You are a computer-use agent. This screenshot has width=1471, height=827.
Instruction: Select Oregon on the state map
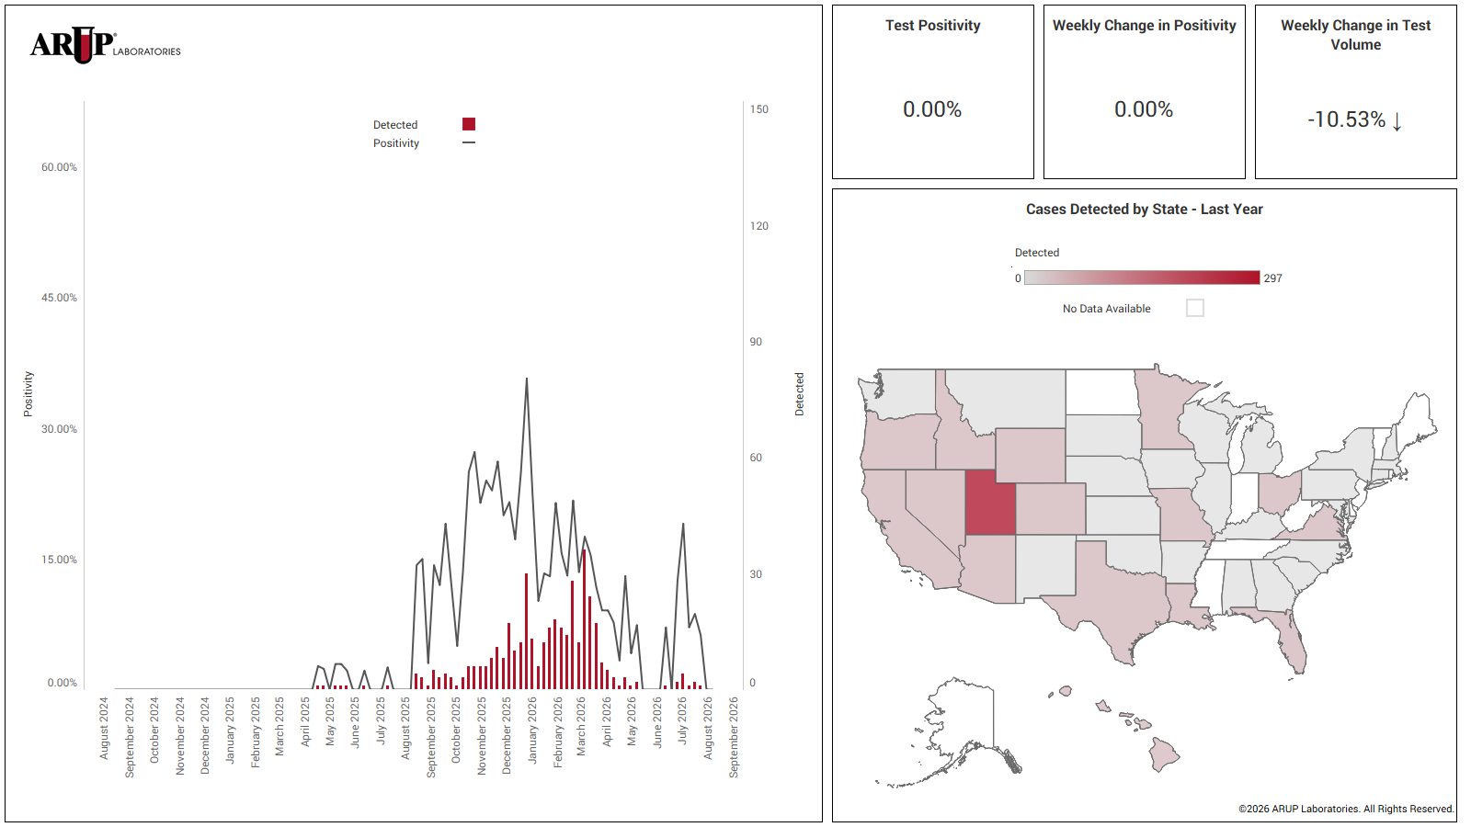pos(901,441)
